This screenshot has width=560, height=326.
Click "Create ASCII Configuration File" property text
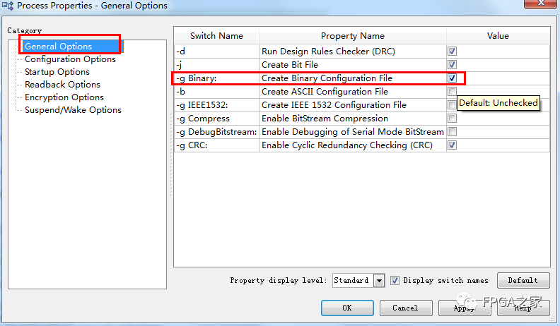(325, 92)
